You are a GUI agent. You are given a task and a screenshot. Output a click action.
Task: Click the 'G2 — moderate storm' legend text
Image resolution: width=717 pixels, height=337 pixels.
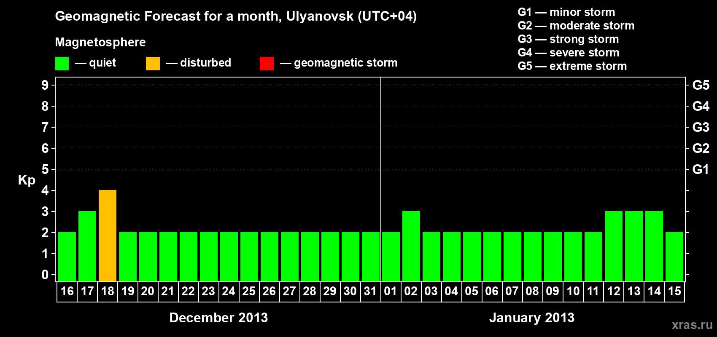click(x=576, y=26)
